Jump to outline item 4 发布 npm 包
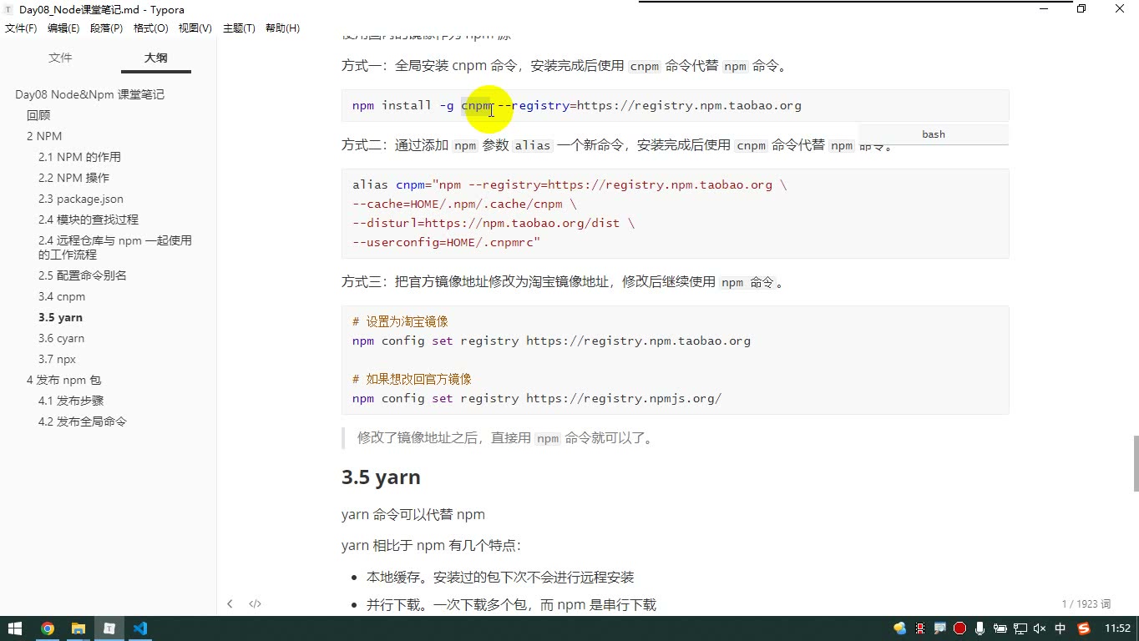This screenshot has height=641, width=1139. tap(64, 380)
